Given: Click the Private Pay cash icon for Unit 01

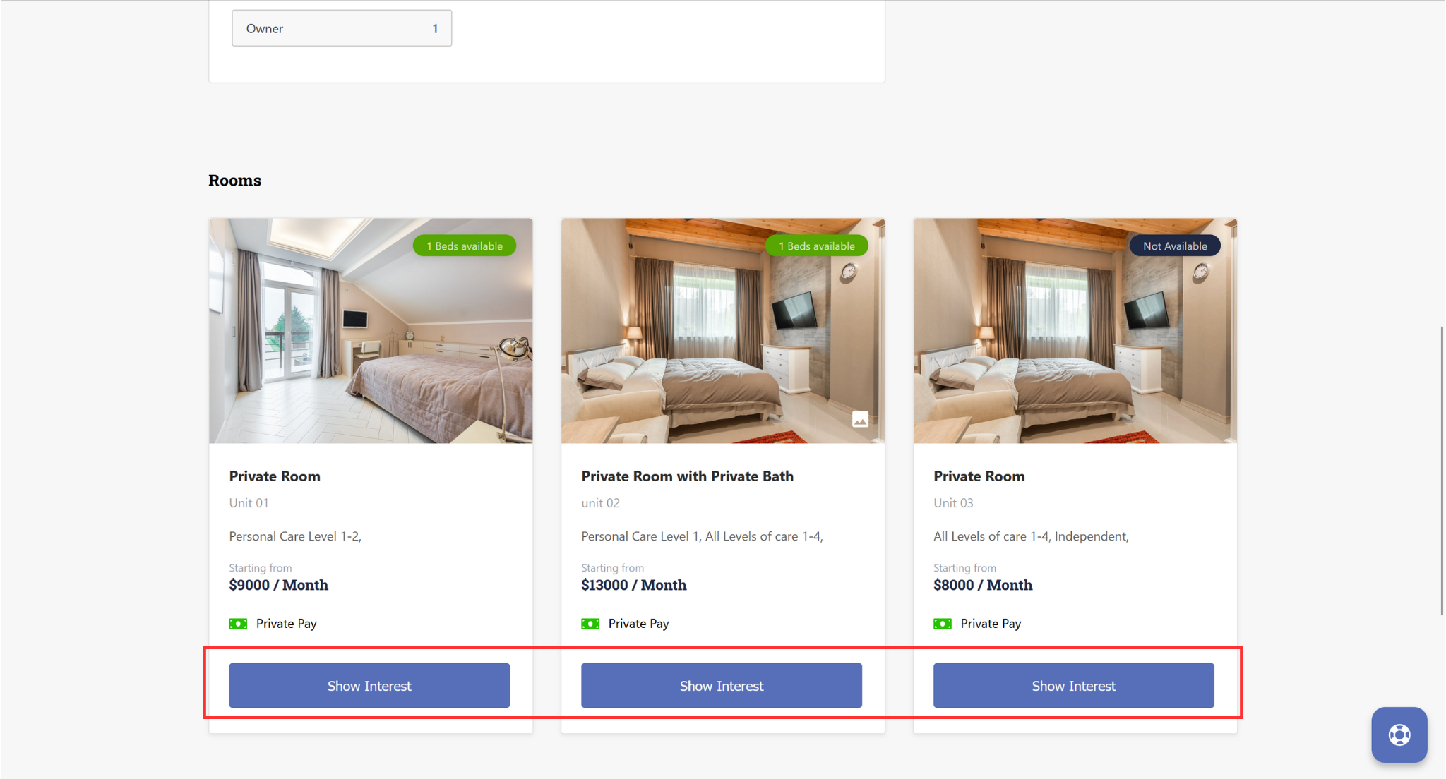Looking at the screenshot, I should point(238,624).
